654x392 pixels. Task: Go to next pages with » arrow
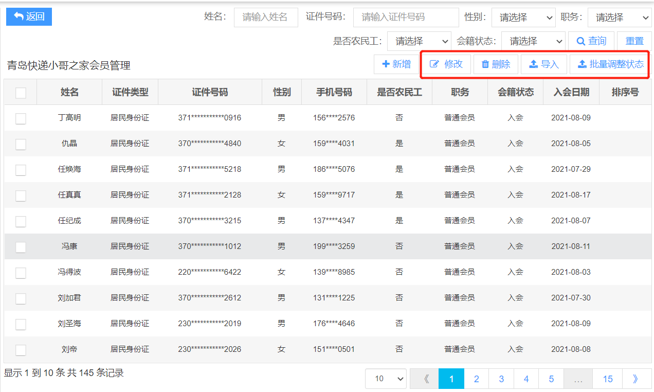pos(635,379)
